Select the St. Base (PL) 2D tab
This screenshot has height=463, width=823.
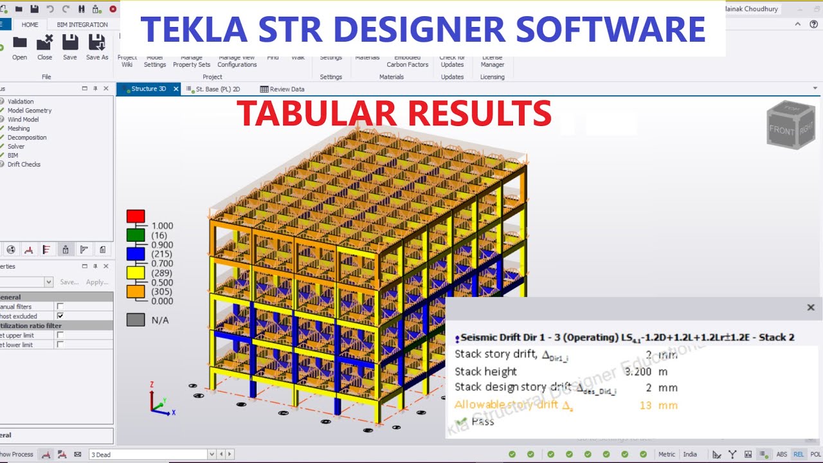pos(217,89)
